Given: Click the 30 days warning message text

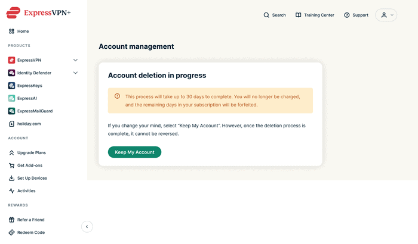Looking at the screenshot, I should click(213, 101).
